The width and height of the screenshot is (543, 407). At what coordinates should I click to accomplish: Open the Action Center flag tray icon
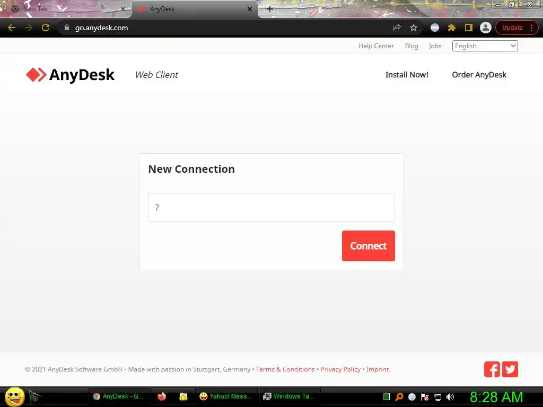[x=425, y=397]
